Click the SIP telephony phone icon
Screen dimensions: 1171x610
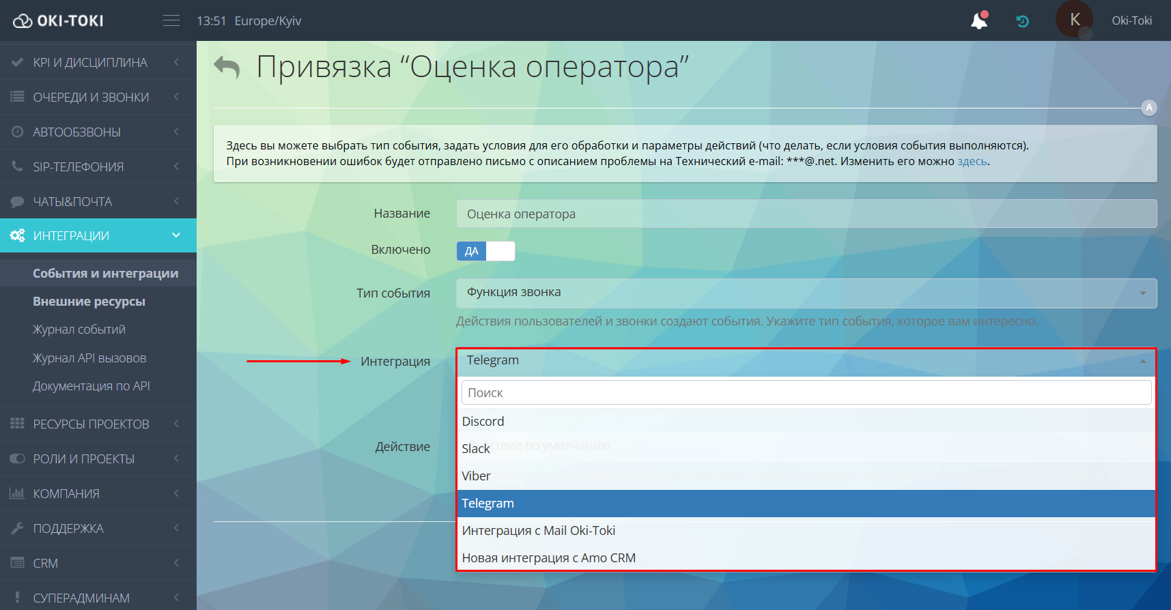[18, 166]
